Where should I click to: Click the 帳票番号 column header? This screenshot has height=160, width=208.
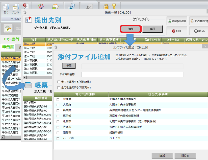(x=38, y=98)
